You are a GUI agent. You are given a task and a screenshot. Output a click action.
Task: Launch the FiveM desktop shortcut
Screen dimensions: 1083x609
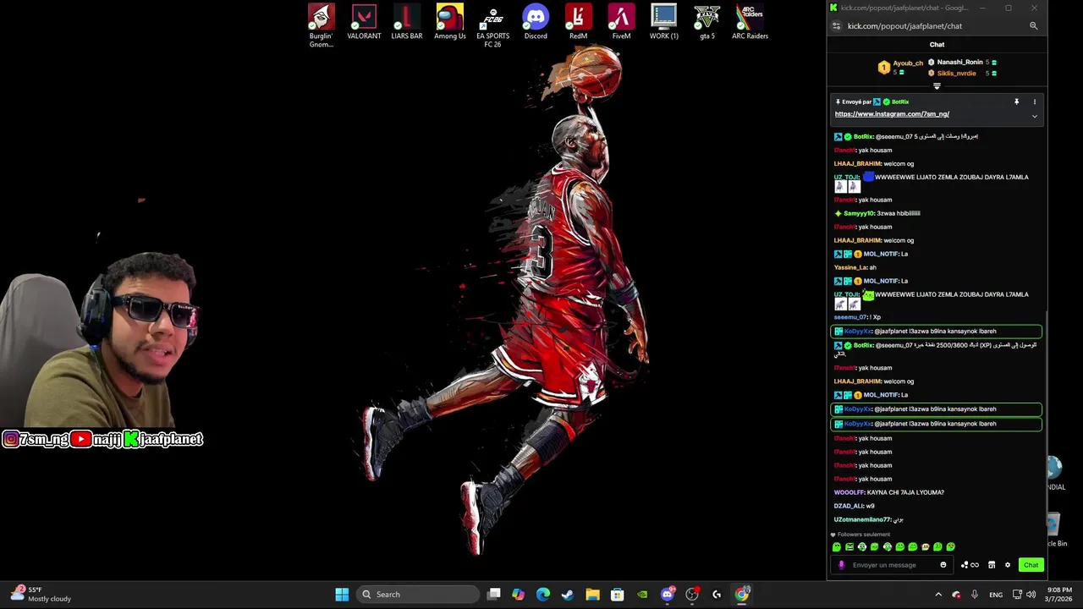[x=621, y=23]
